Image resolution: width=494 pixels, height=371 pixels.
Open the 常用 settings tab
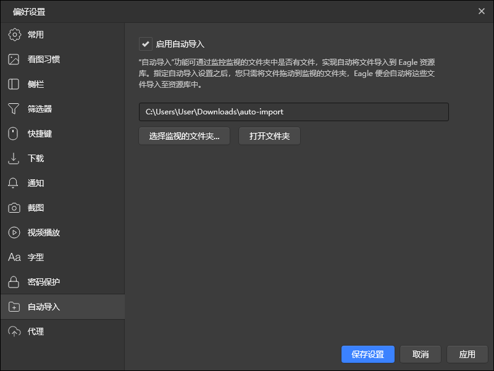pyautogui.click(x=36, y=35)
